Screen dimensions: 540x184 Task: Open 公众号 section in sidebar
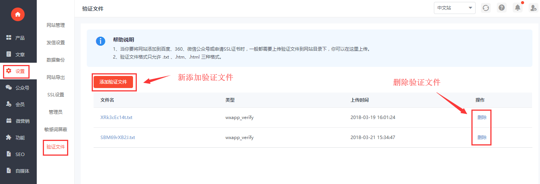coord(18,88)
